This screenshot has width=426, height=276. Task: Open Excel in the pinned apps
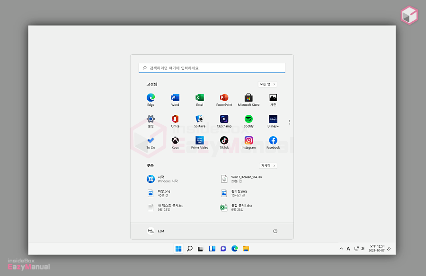[199, 100]
